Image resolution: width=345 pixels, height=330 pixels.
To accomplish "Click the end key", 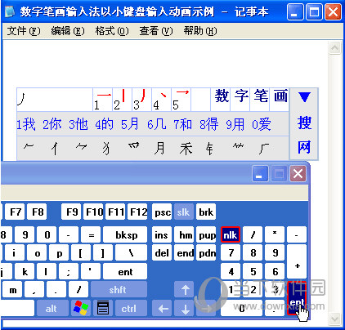I will [185, 253].
